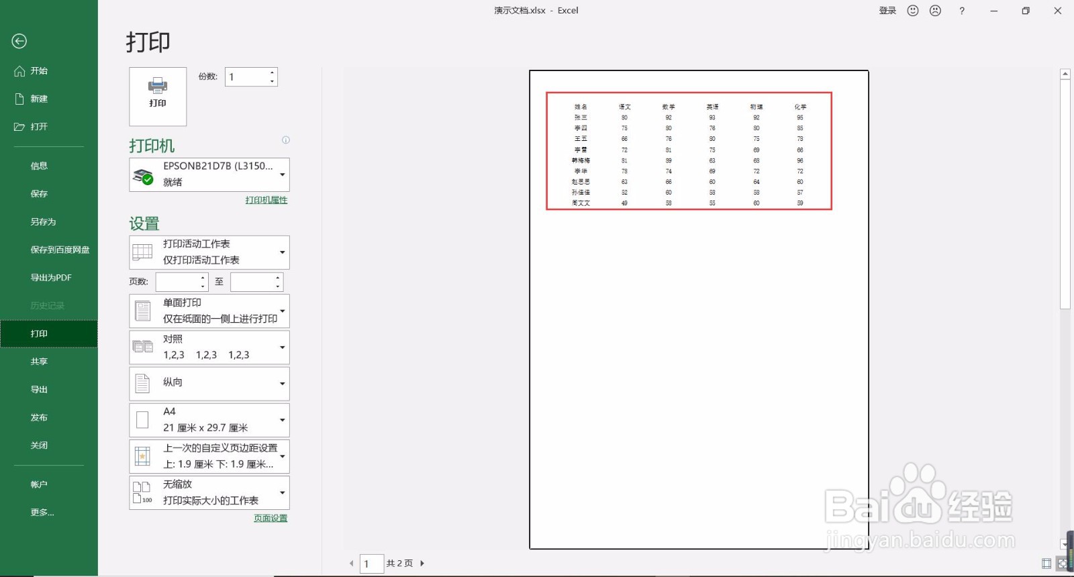Expand Print Active Sheets dropdown

(209, 252)
